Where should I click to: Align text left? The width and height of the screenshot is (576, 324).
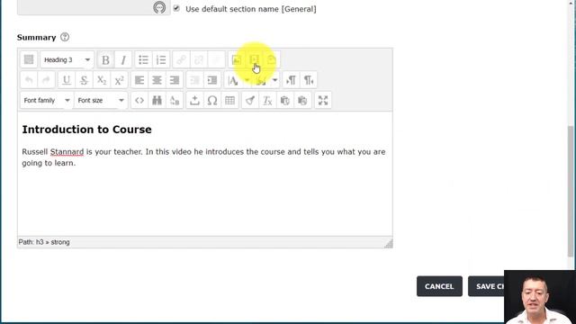coord(139,80)
